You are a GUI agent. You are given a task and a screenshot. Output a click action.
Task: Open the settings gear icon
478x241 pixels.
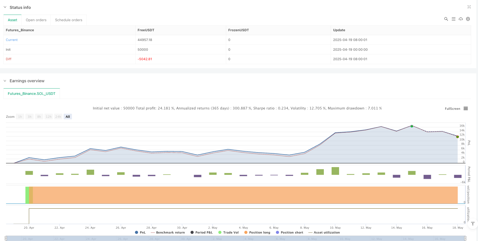(468, 19)
